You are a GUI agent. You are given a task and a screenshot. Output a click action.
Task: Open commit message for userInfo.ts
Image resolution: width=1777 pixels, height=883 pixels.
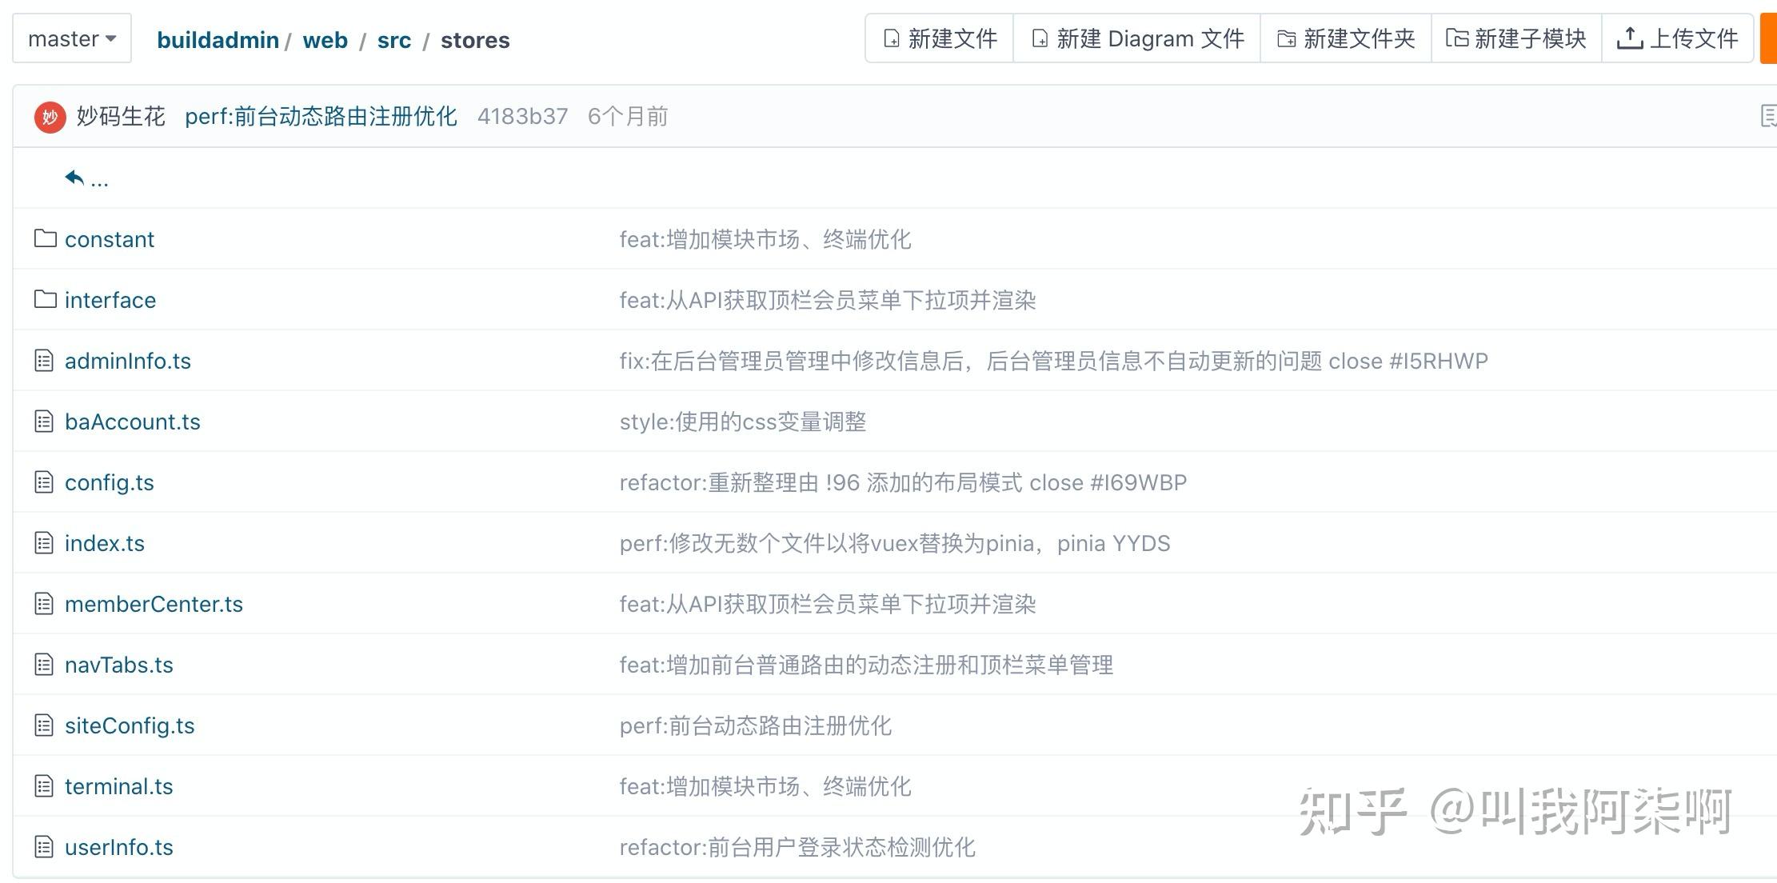[x=797, y=847]
